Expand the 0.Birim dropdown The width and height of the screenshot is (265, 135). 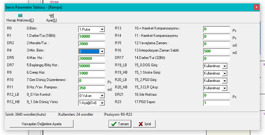pos(102,29)
